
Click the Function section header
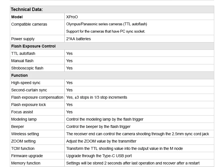pos(19,75)
